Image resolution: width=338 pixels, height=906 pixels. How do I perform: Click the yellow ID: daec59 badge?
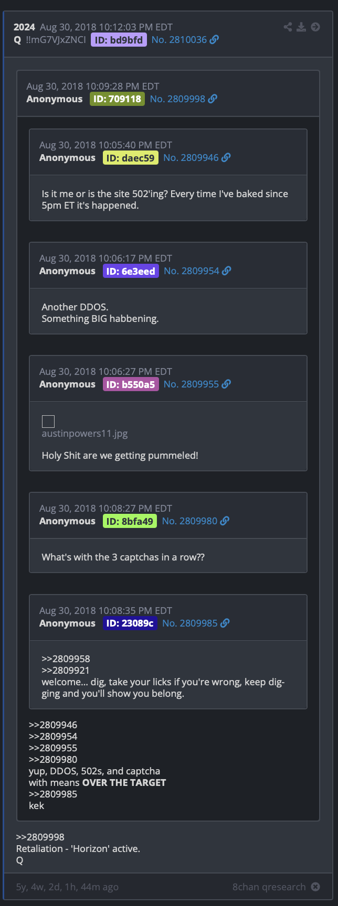pos(131,158)
